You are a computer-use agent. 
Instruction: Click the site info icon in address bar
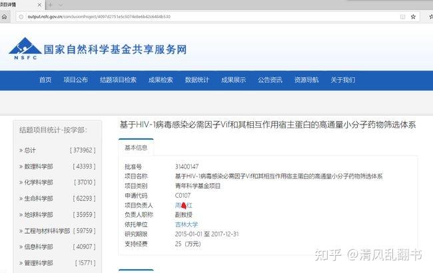(21, 17)
